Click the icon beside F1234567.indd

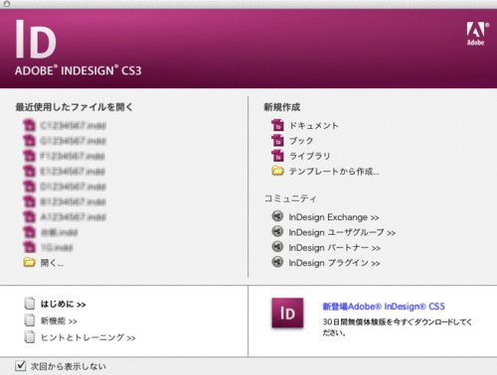29,156
